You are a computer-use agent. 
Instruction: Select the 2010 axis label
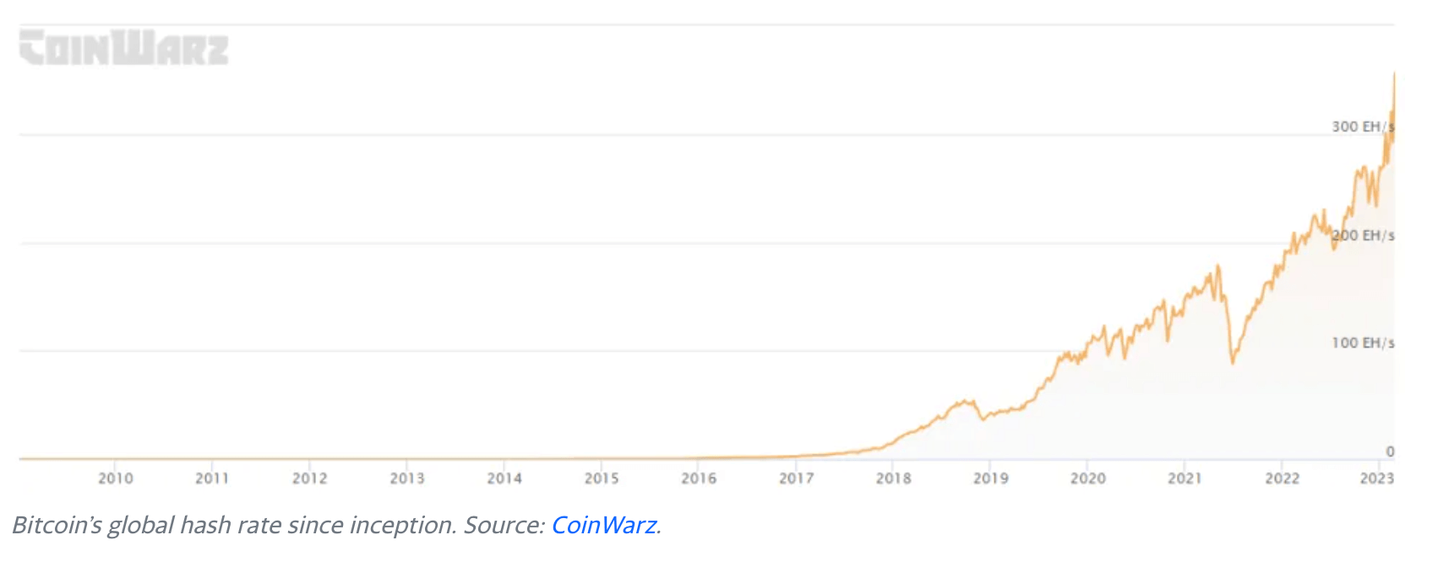(x=116, y=478)
